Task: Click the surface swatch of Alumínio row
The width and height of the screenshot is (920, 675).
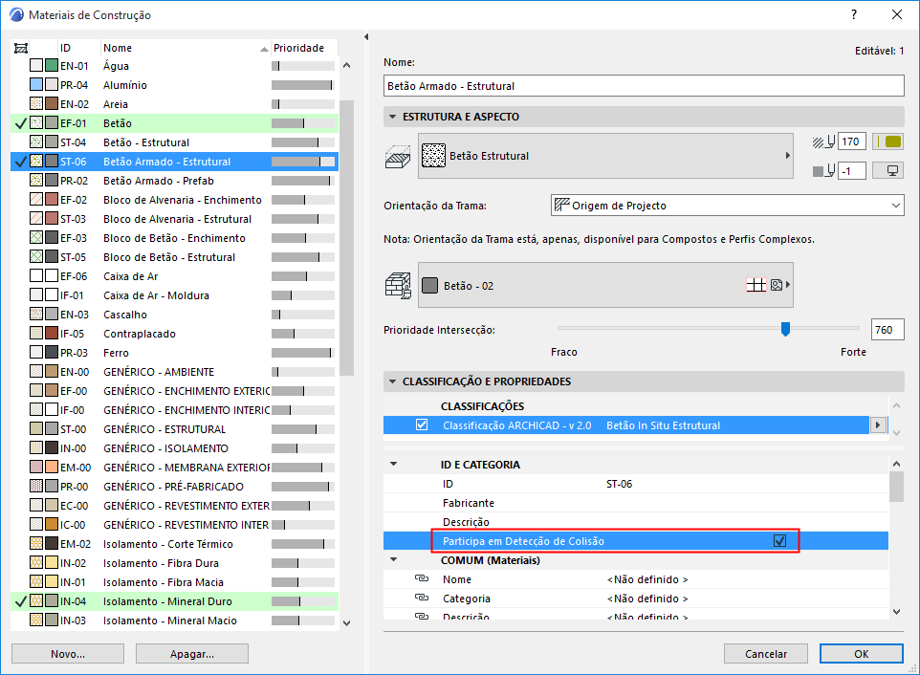Action: 52,84
